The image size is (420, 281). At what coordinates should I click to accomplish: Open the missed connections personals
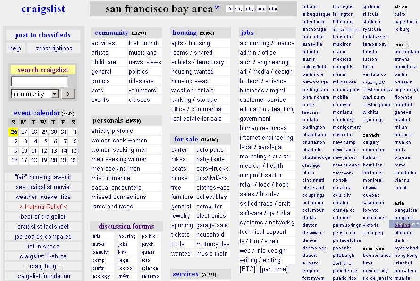click(118, 197)
